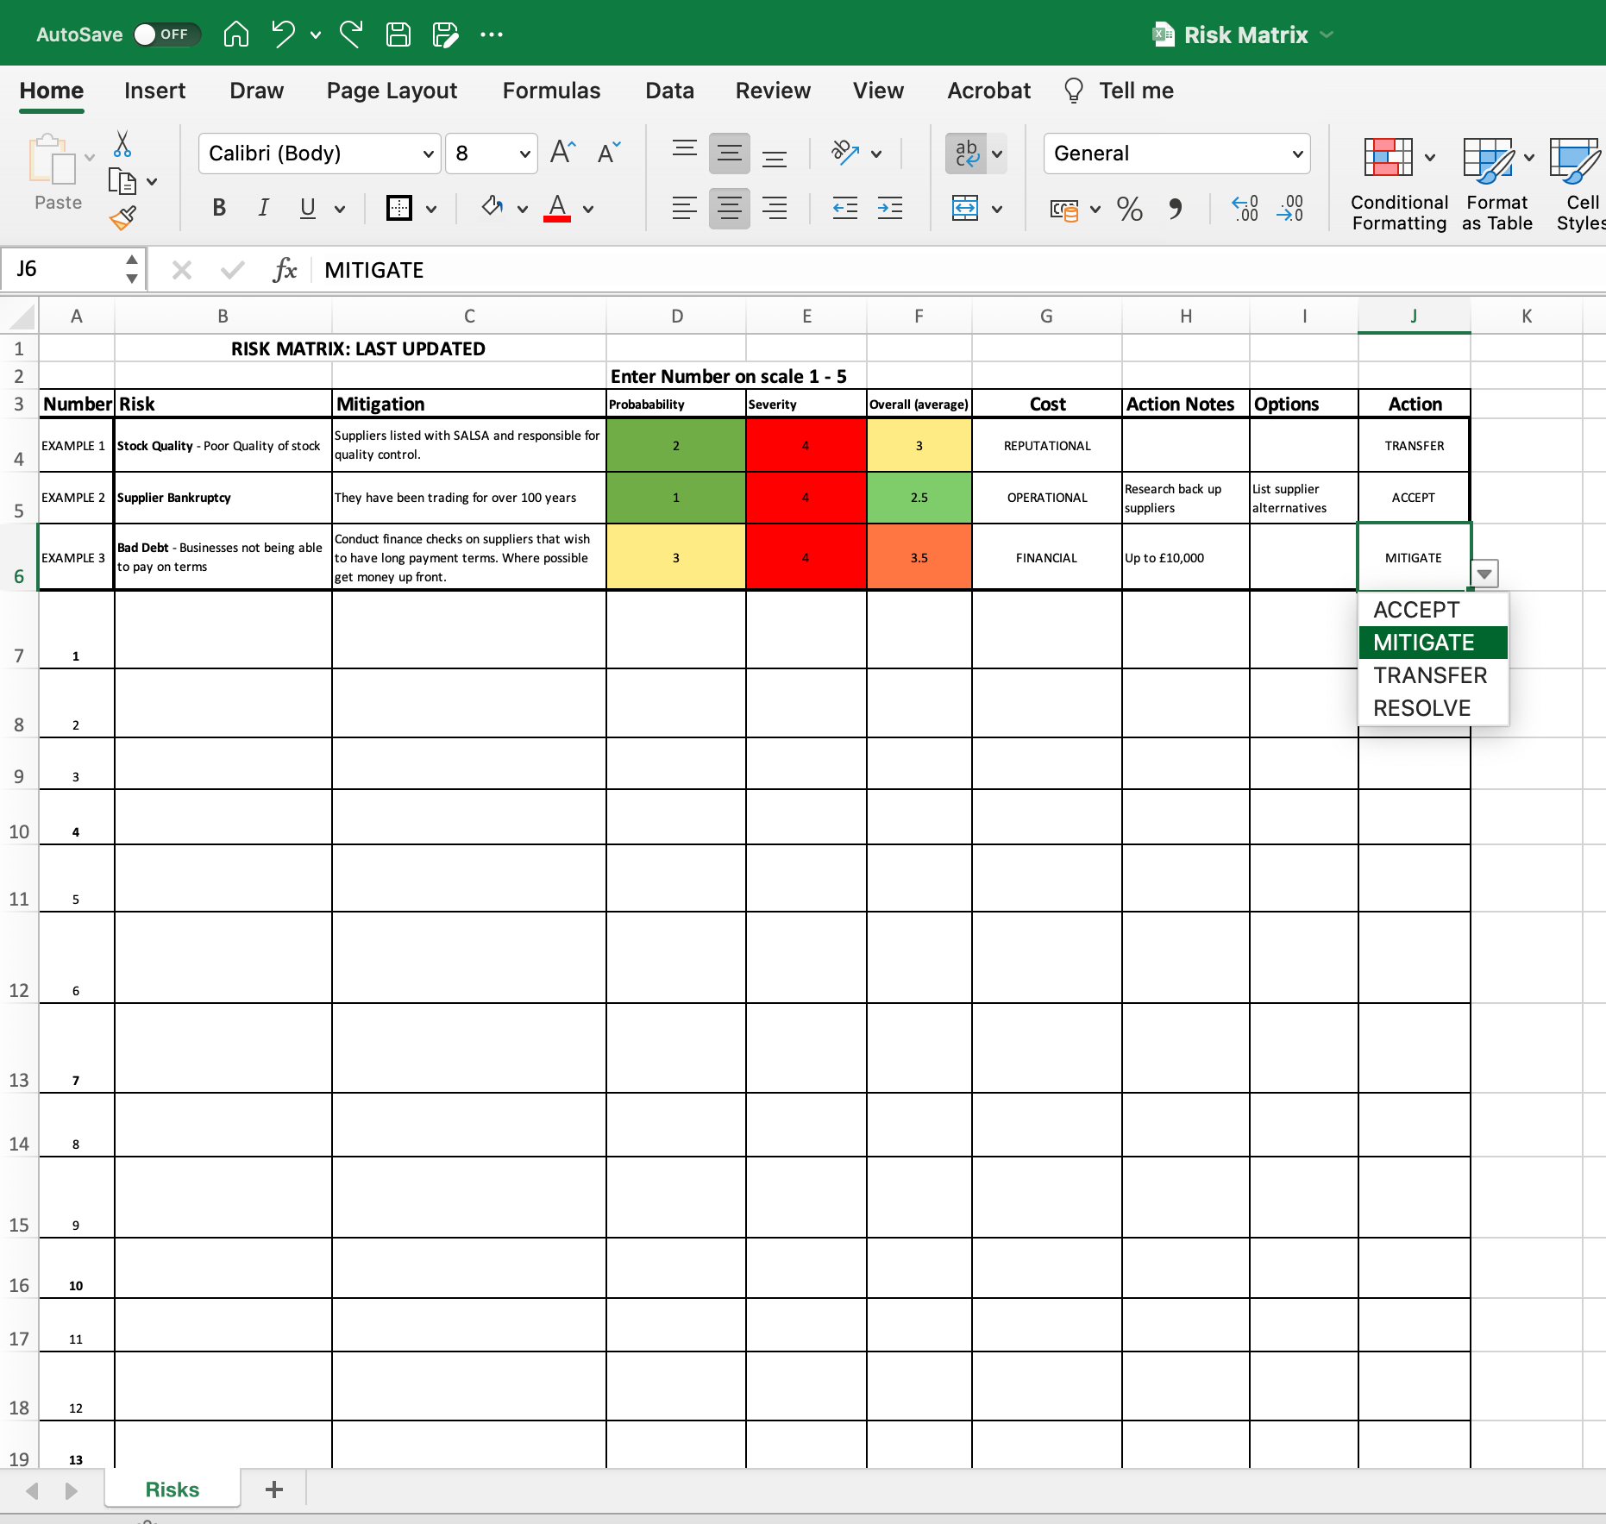
Task: Open the Data ribbon tab
Action: tap(669, 91)
